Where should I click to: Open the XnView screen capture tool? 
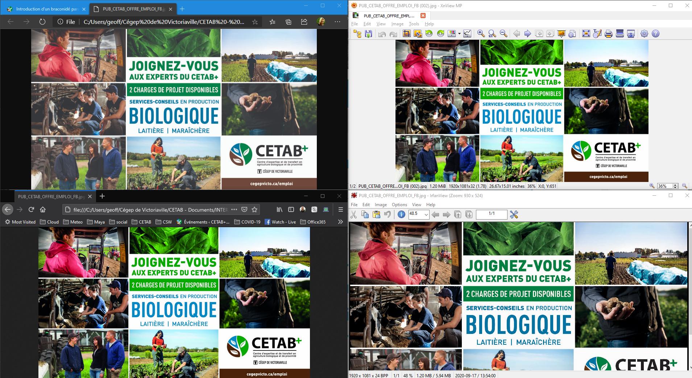click(x=631, y=34)
